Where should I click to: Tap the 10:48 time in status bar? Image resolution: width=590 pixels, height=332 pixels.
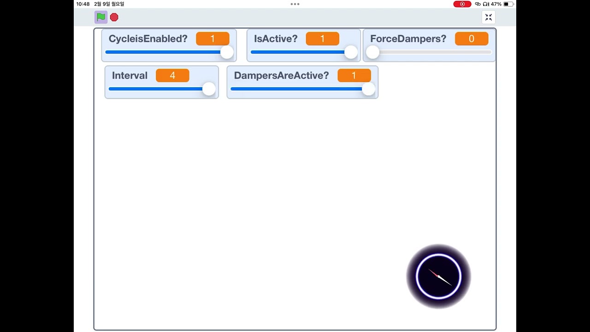tap(83, 4)
